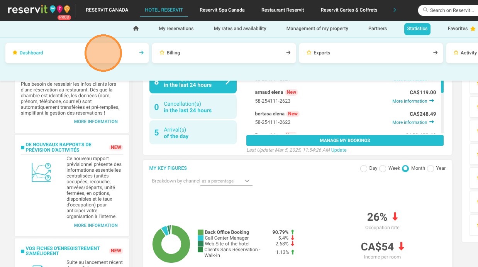The image size is (478, 267).
Task: Click dark green Web Site of the hotel swatch
Action: pyautogui.click(x=200, y=244)
